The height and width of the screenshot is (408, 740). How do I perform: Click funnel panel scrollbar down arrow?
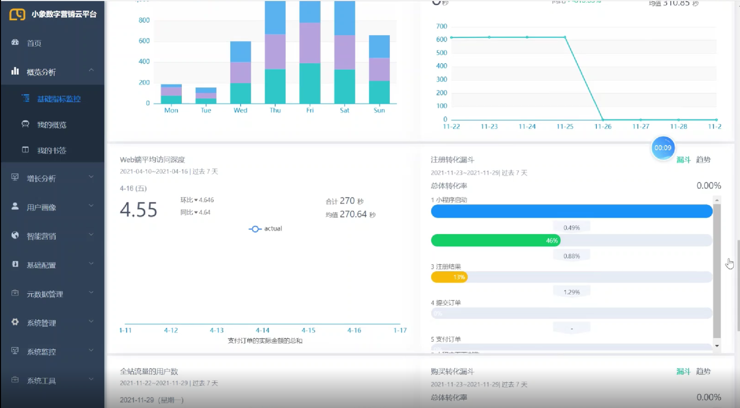tap(717, 346)
